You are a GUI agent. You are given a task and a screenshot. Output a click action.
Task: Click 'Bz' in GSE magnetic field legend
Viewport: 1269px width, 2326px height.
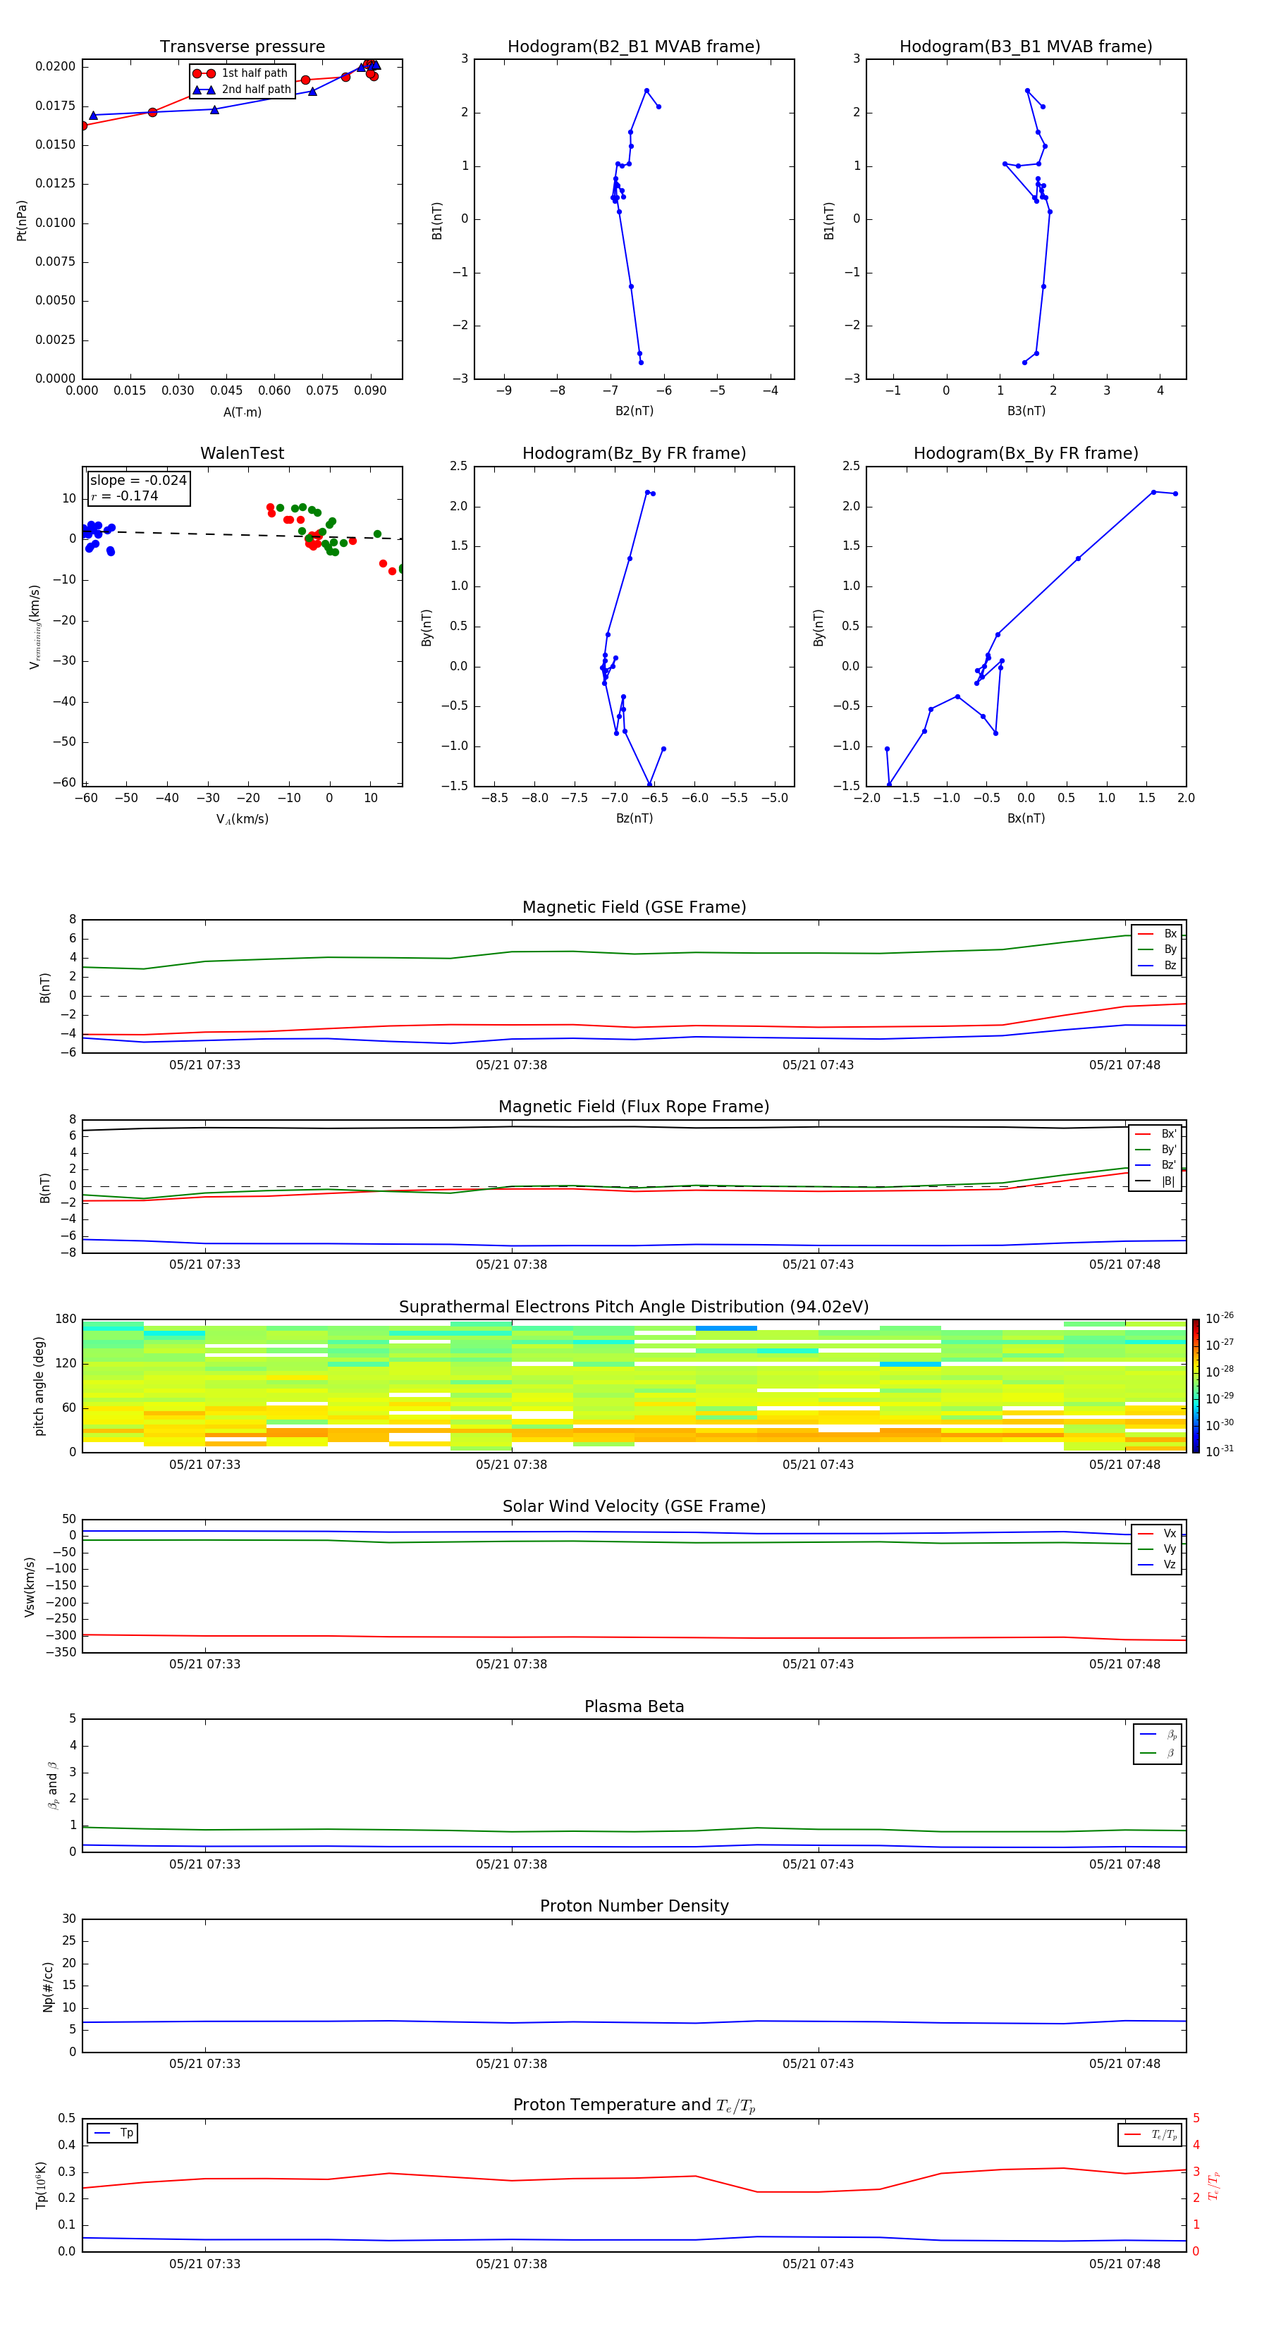click(1158, 965)
